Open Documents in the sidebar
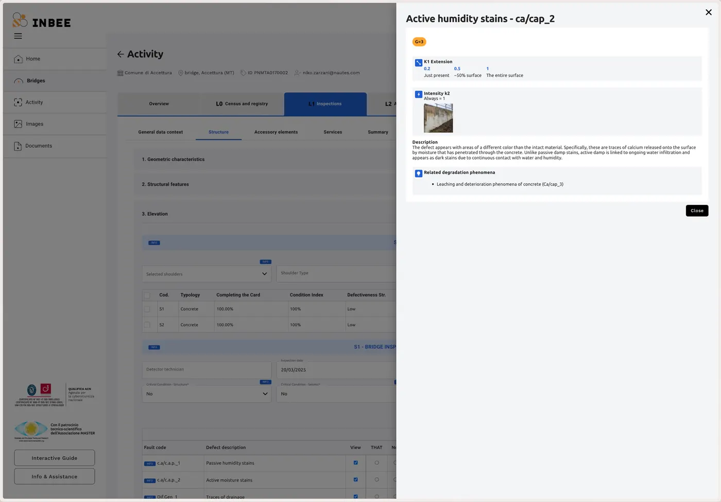This screenshot has width=721, height=502. tap(55, 146)
